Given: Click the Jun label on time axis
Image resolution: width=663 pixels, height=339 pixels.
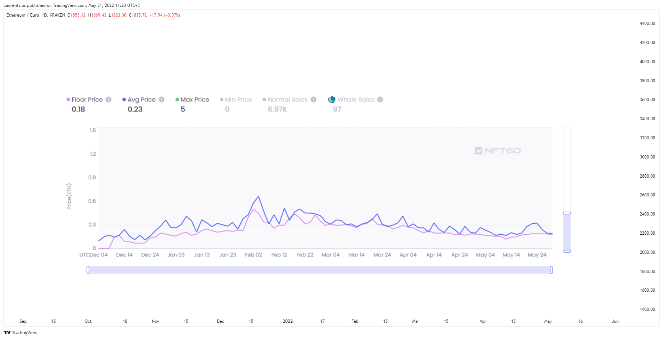Looking at the screenshot, I should [x=615, y=321].
